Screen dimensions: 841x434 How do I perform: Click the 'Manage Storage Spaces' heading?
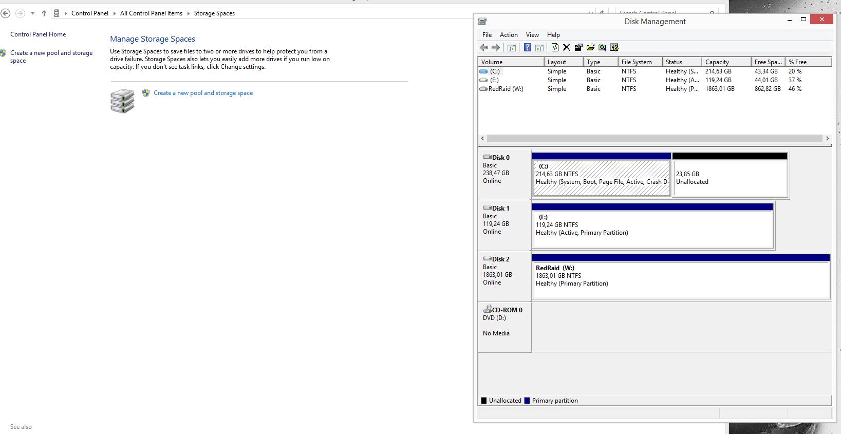tap(153, 39)
